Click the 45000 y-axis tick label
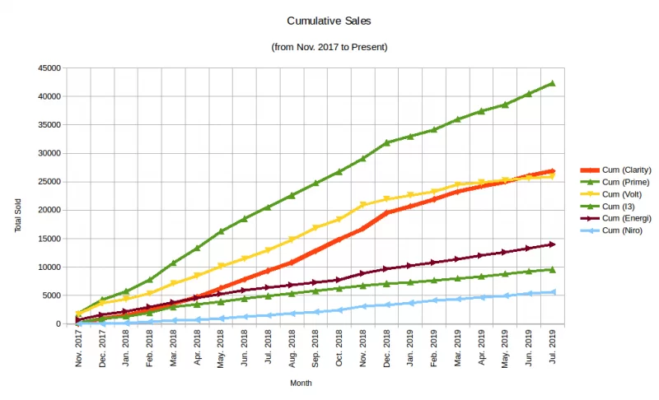This screenshot has width=659, height=400. click(49, 67)
